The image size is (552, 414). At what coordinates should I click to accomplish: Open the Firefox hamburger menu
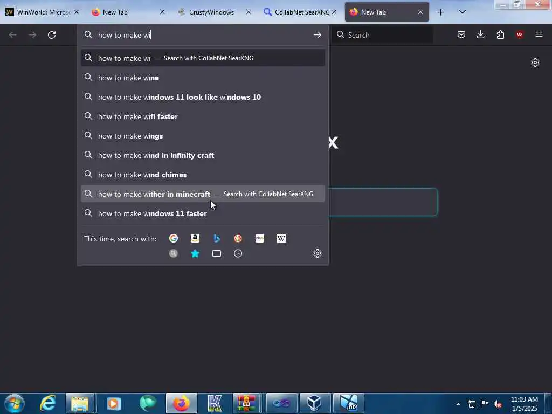[539, 34]
